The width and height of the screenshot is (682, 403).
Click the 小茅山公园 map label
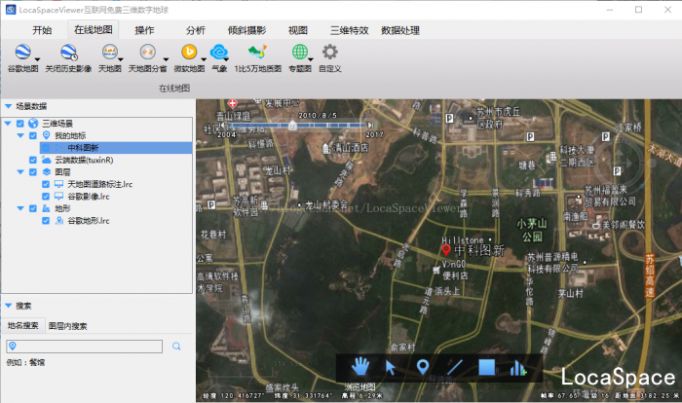pyautogui.click(x=532, y=230)
